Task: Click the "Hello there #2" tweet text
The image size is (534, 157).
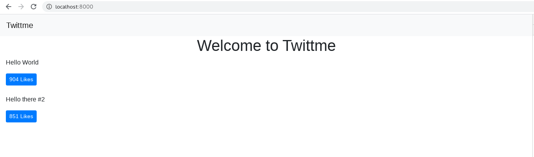Action: (x=25, y=99)
